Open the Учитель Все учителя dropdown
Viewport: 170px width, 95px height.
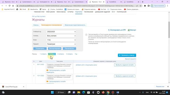(61, 36)
